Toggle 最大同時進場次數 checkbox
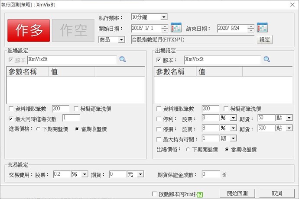Screen dimensions: 299x199 click(11, 119)
